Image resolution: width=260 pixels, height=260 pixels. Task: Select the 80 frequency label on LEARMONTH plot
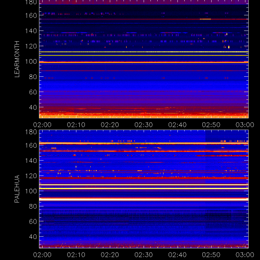[x=33, y=77]
